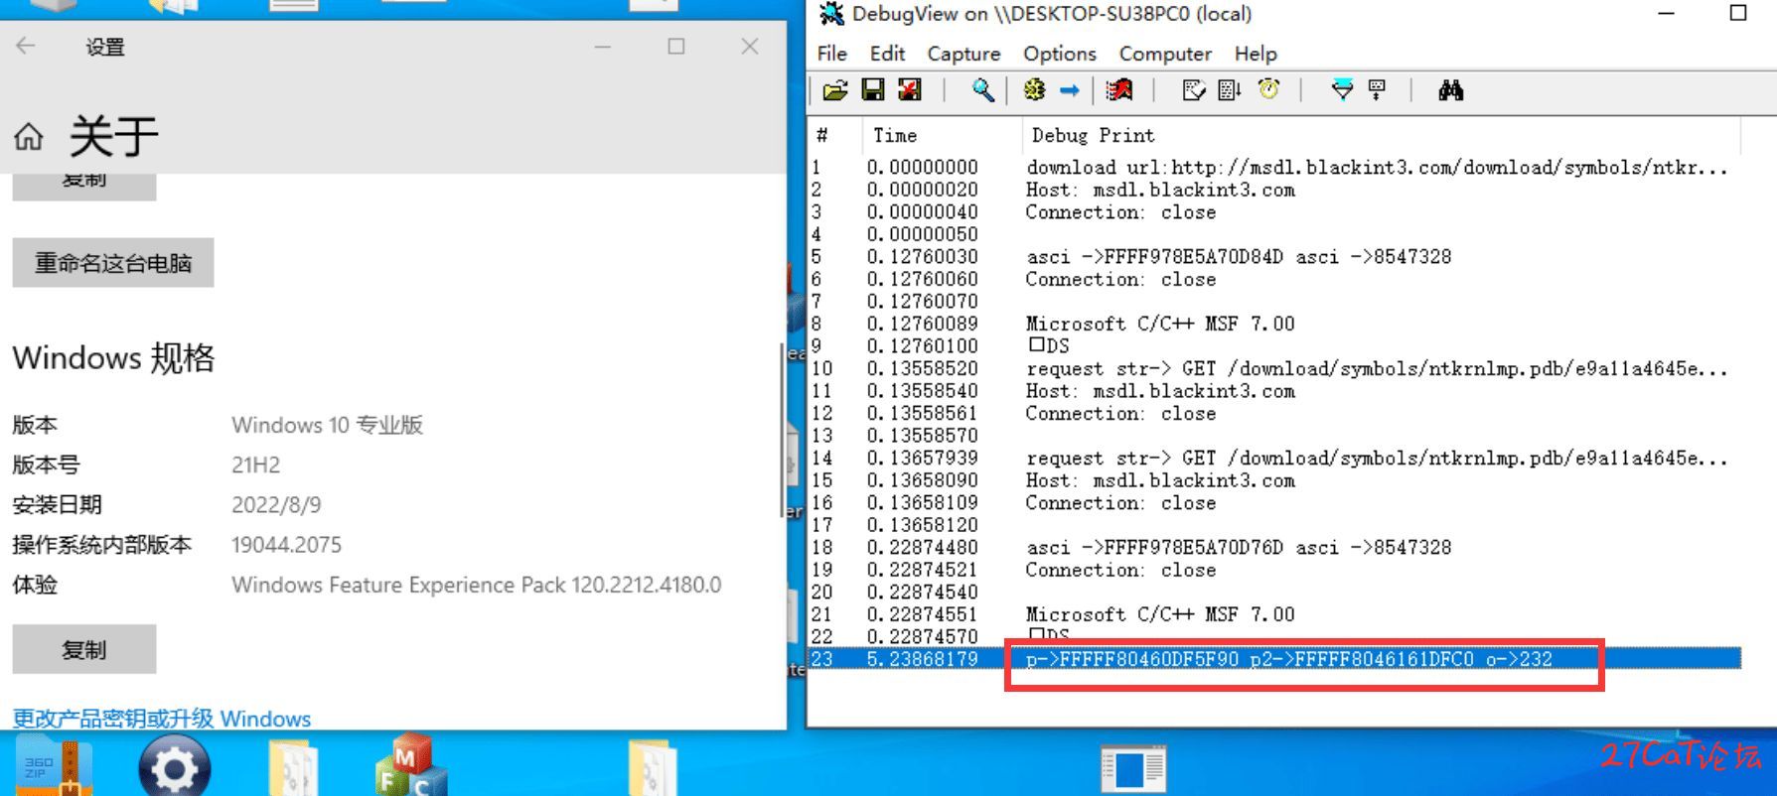The width and height of the screenshot is (1777, 796).
Task: Click the blue window thumbnail desktop icon
Action: (x=1133, y=769)
